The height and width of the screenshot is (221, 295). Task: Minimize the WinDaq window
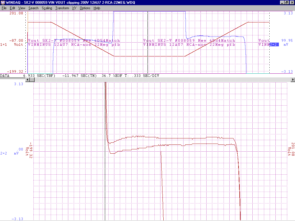click(282, 3)
